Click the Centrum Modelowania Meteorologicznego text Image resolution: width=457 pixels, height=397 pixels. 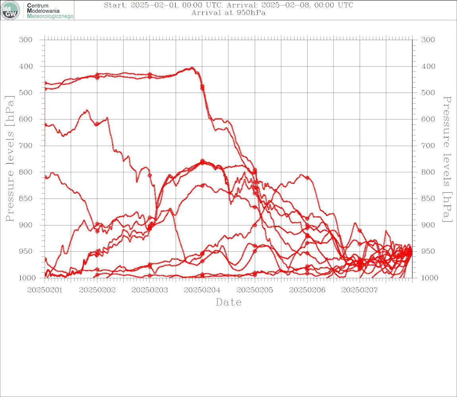(x=50, y=11)
